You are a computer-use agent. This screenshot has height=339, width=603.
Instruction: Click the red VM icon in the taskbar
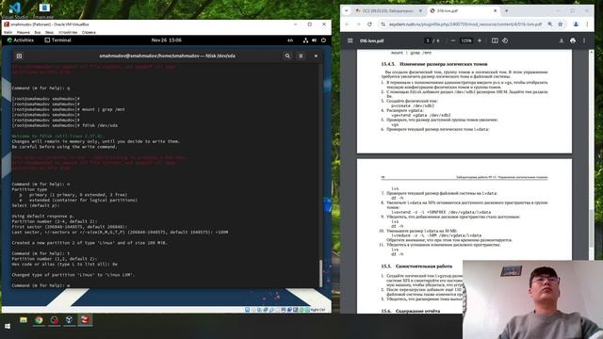point(85,320)
